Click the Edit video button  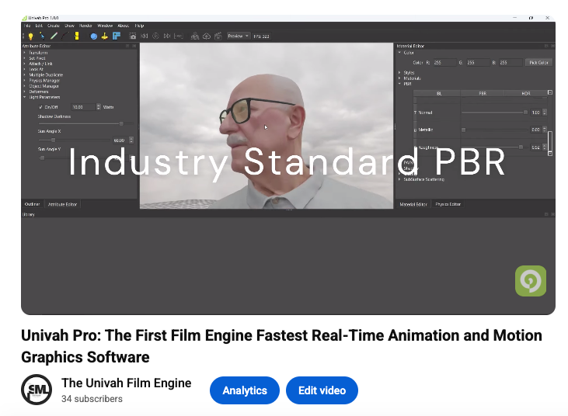coord(322,390)
